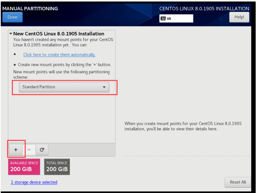
Task: Click the minus button to remove mount point
Action: [29, 150]
